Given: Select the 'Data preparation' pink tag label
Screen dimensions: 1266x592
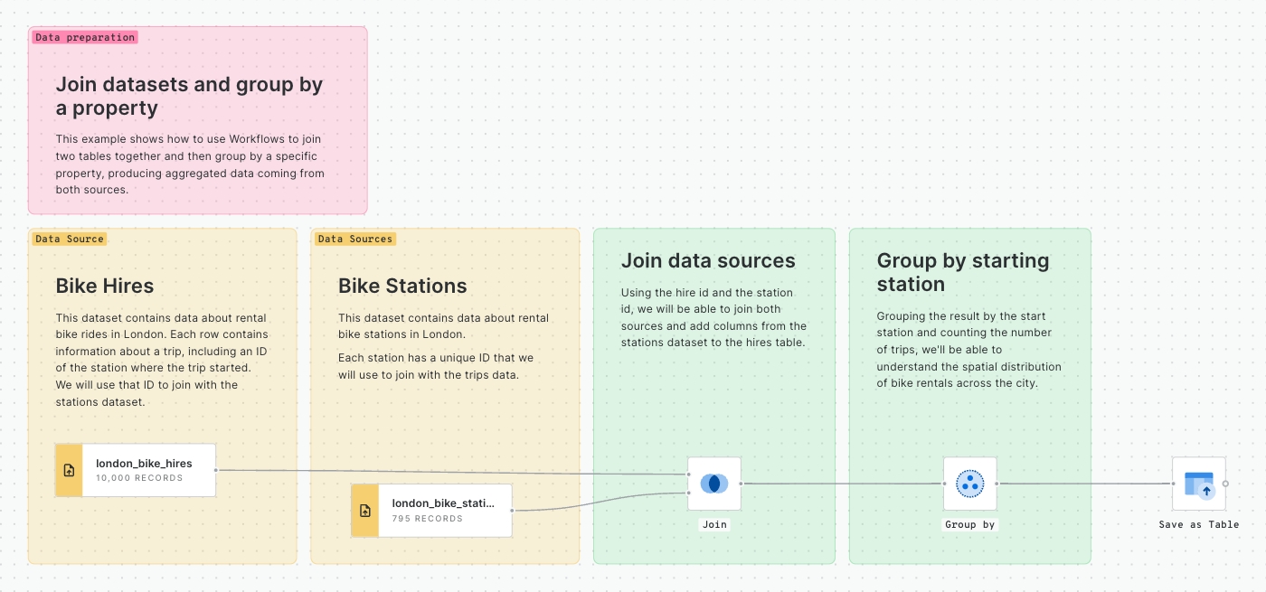Looking at the screenshot, I should pos(85,37).
